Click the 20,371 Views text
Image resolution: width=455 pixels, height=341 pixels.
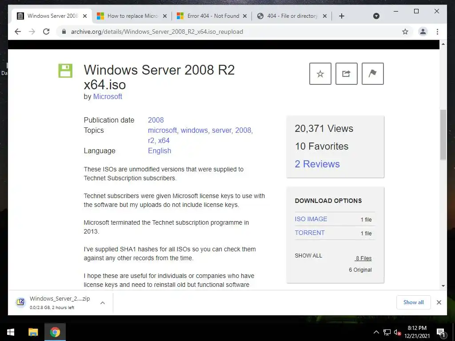pyautogui.click(x=324, y=128)
